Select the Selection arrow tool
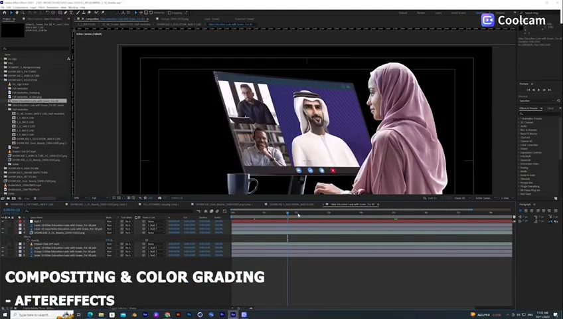The image size is (563, 319). click(x=11, y=13)
